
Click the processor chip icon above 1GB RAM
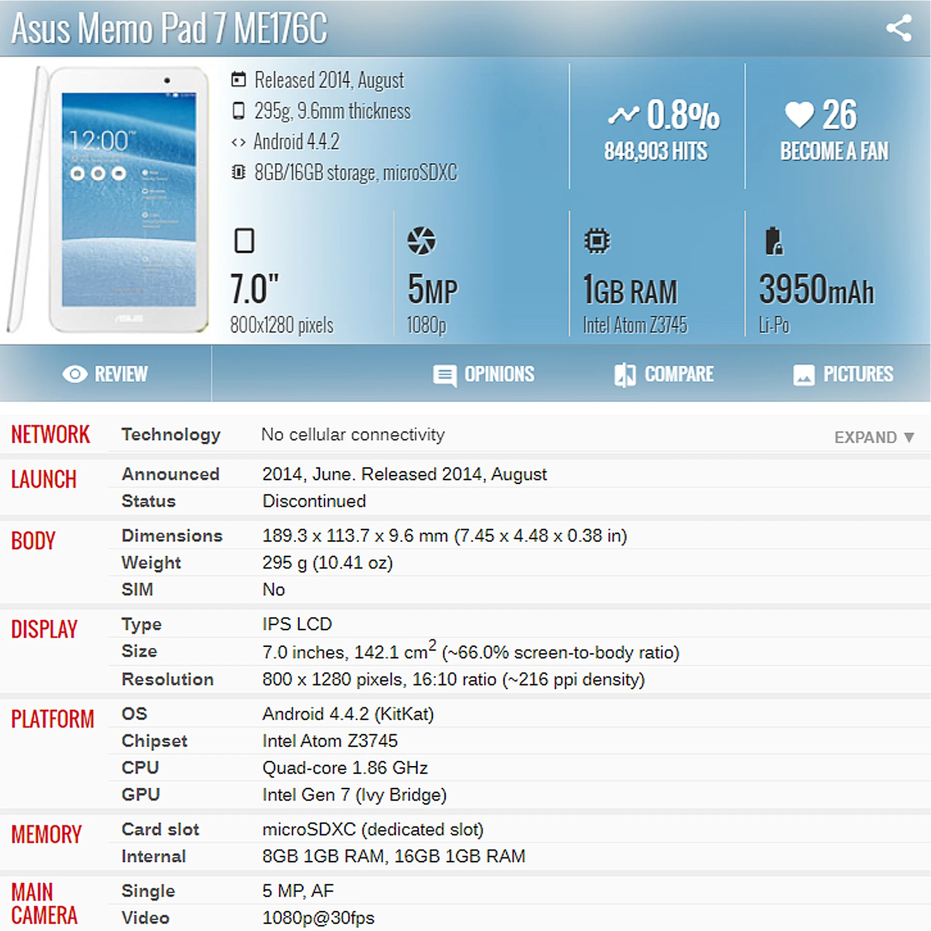[597, 241]
